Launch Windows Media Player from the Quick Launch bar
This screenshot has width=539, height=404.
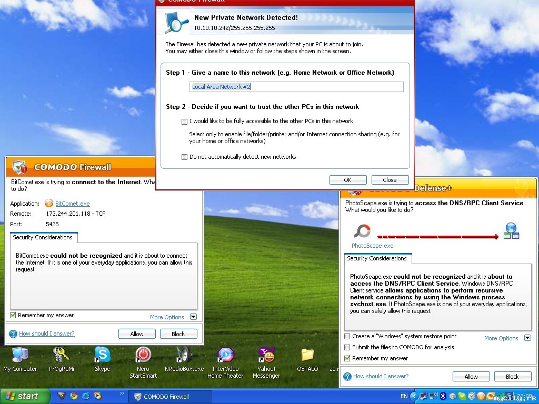pos(97,396)
